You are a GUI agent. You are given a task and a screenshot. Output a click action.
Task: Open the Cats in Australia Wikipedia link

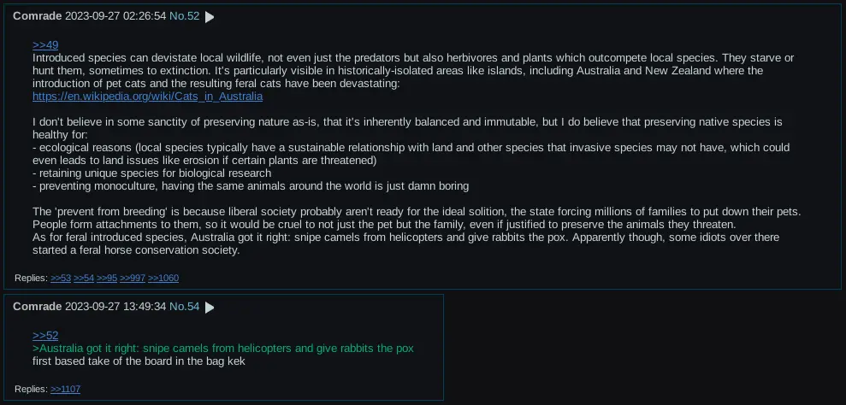pos(147,97)
